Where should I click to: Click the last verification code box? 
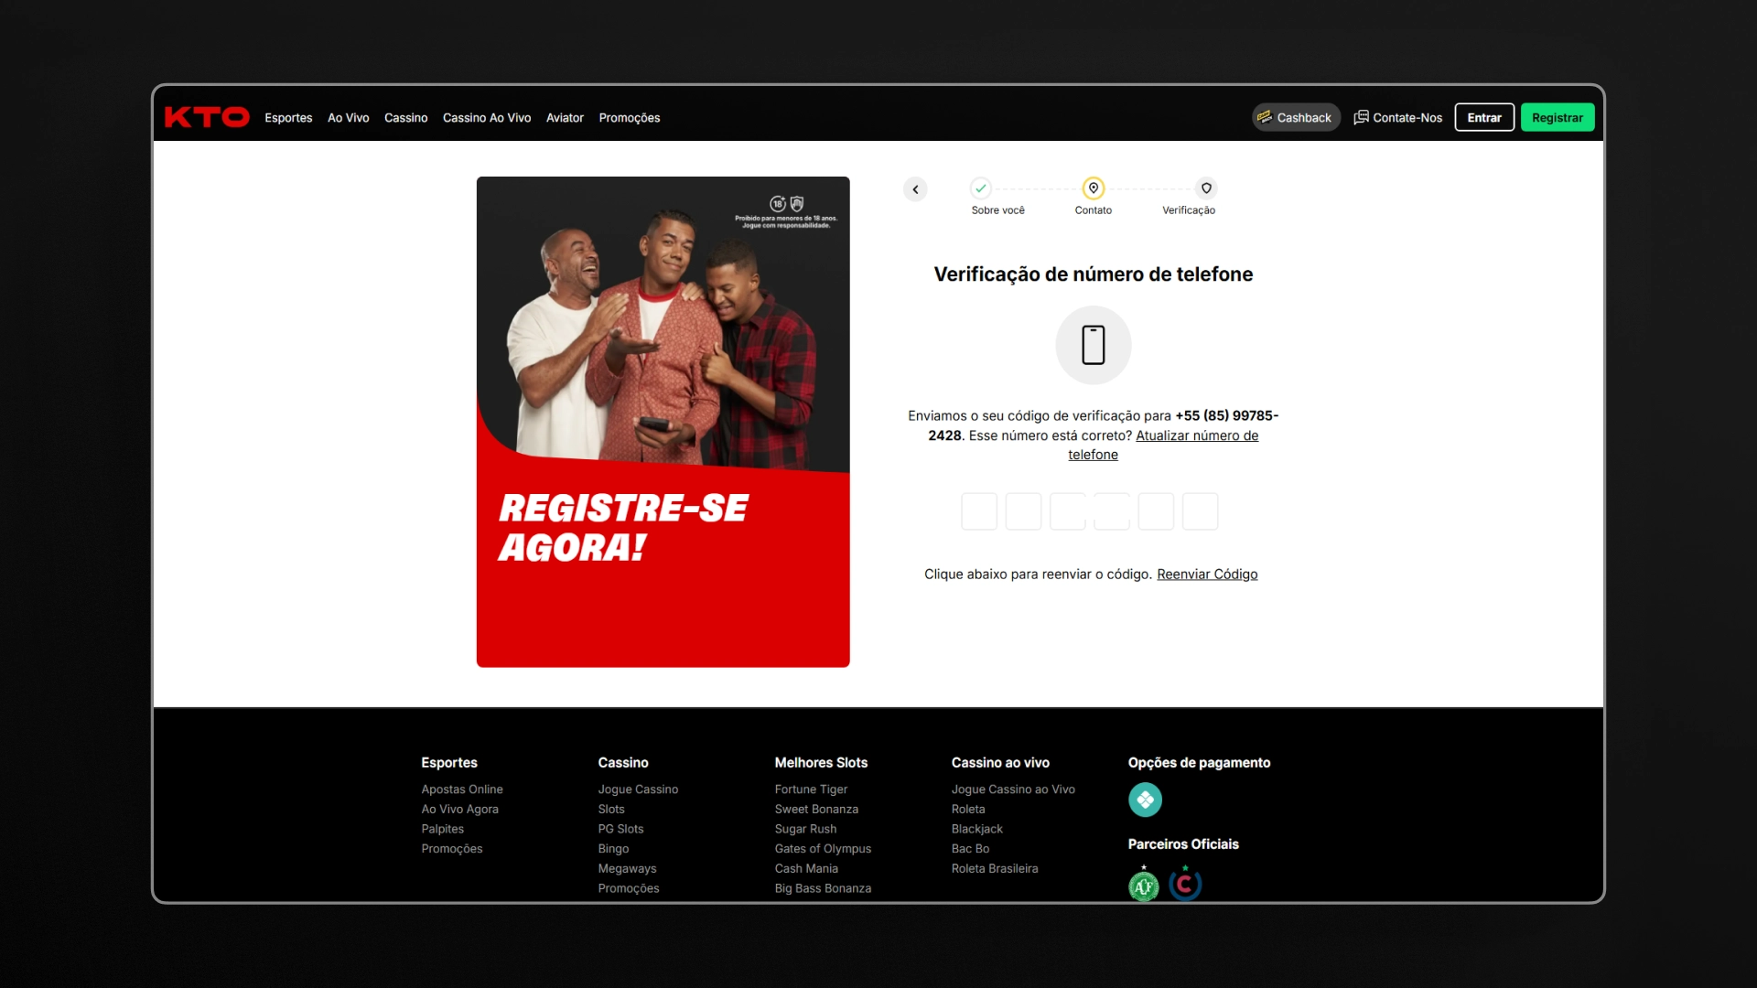(1200, 511)
